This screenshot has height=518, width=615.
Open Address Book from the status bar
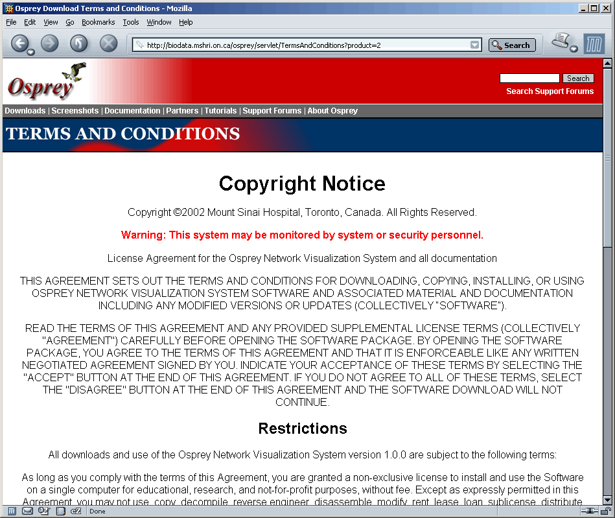tap(60, 511)
